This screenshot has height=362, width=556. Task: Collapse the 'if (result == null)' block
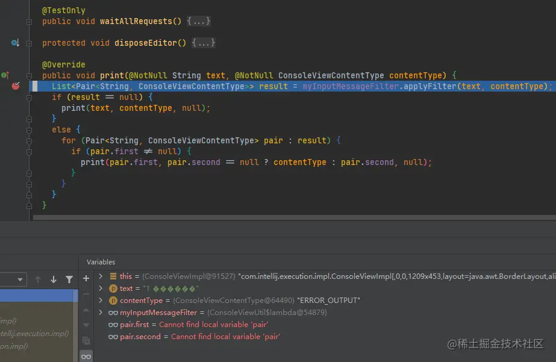point(30,98)
